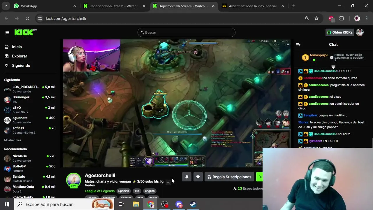Open the Windows Start menu

tap(7, 204)
